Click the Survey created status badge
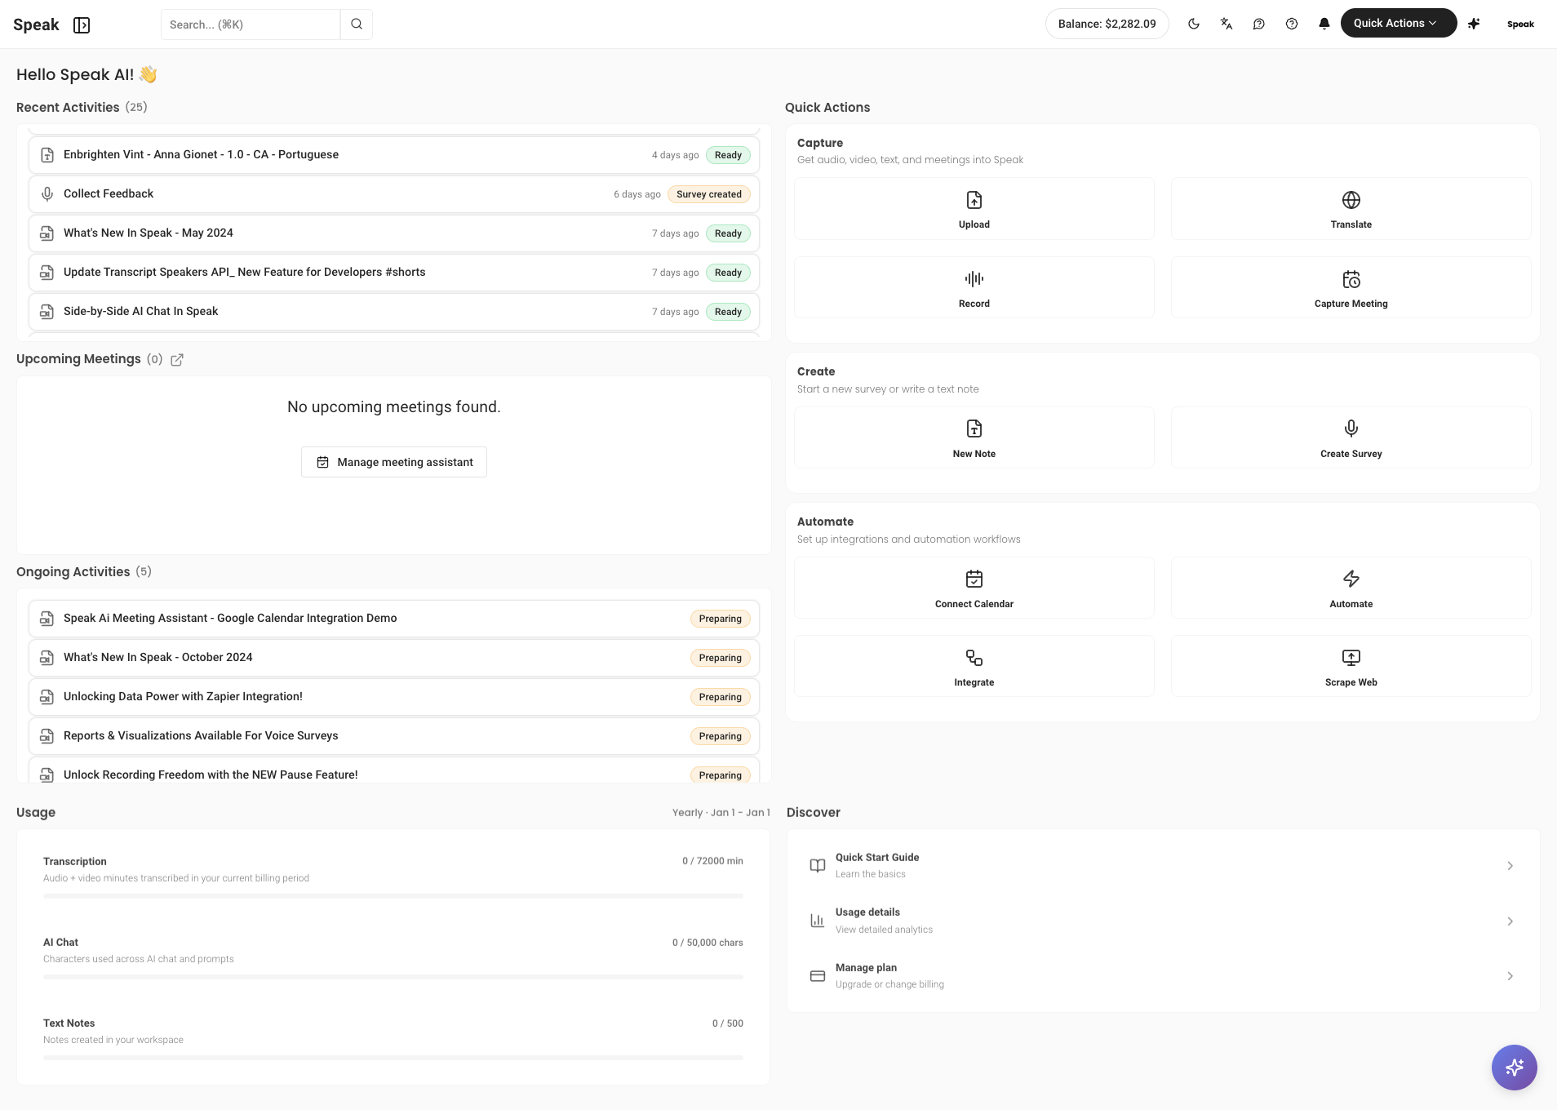 [x=709, y=194]
